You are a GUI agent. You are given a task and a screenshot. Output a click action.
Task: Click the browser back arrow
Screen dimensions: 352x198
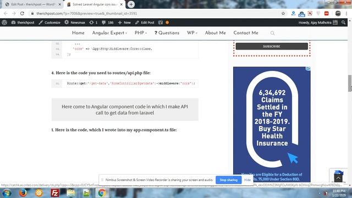point(5,13)
